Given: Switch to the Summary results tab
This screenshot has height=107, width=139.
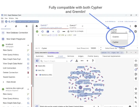Looking at the screenshot, I should (x=40, y=56).
